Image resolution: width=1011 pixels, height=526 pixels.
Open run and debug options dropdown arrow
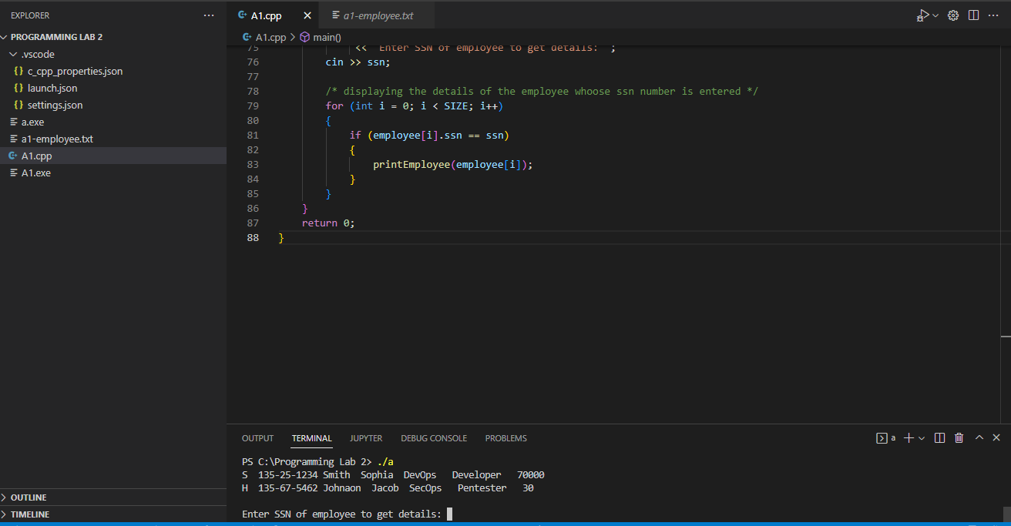[935, 15]
